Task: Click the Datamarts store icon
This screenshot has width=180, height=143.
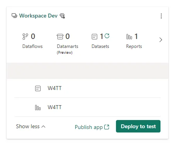Action: coord(60,37)
